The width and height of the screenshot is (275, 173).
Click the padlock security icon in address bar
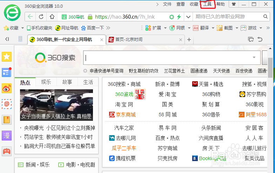coord(90,17)
